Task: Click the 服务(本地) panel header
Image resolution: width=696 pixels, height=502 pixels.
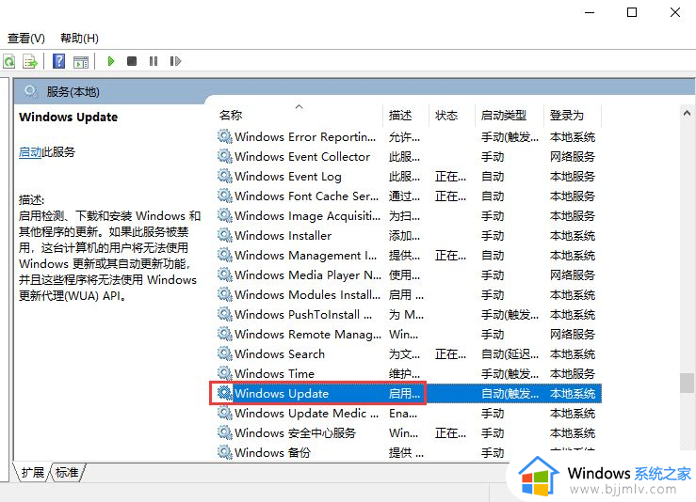Action: [x=73, y=92]
